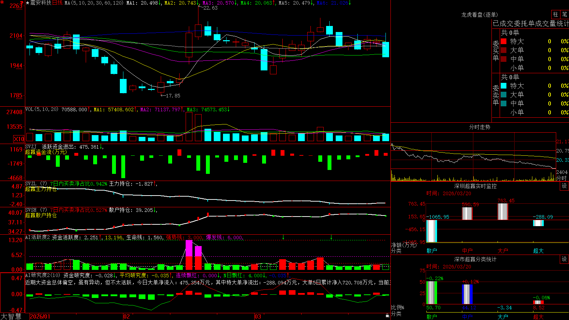569x320 pixels.
Task: Switch order view to 柱 mode
Action: pyautogui.click(x=555, y=14)
